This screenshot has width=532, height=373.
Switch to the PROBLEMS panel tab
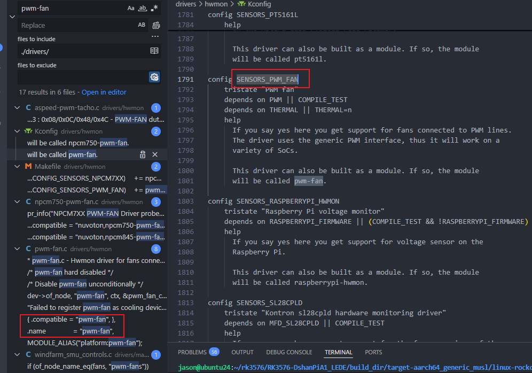point(192,352)
